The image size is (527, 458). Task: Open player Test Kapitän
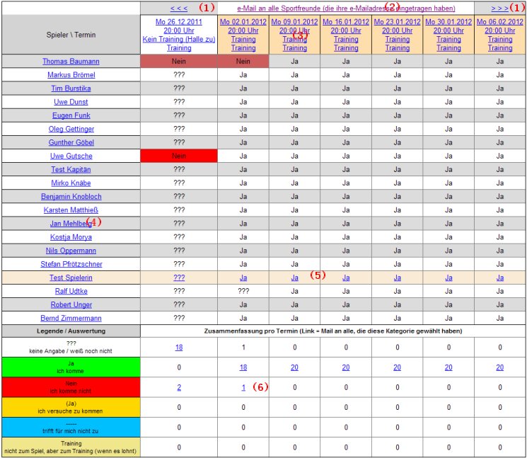(x=71, y=169)
